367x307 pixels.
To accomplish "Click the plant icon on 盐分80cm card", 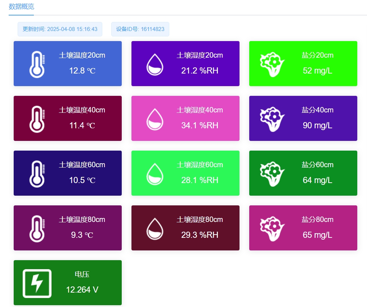I will coord(272,228).
